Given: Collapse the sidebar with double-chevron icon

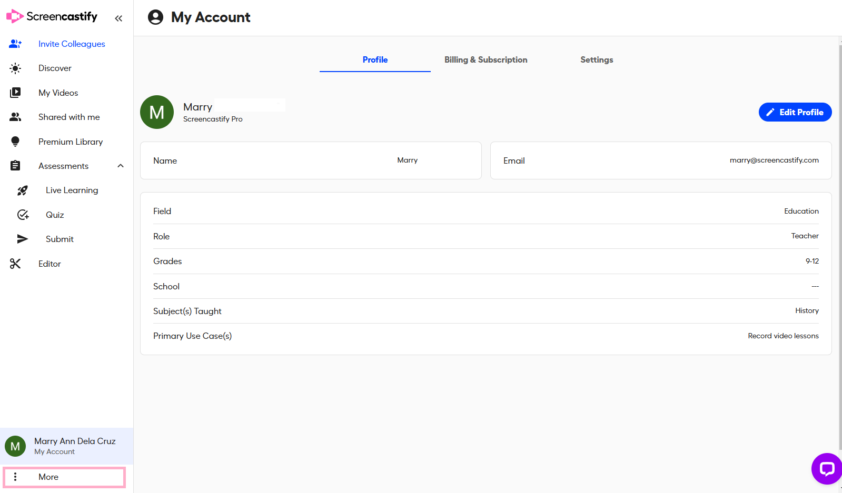Looking at the screenshot, I should coord(118,18).
